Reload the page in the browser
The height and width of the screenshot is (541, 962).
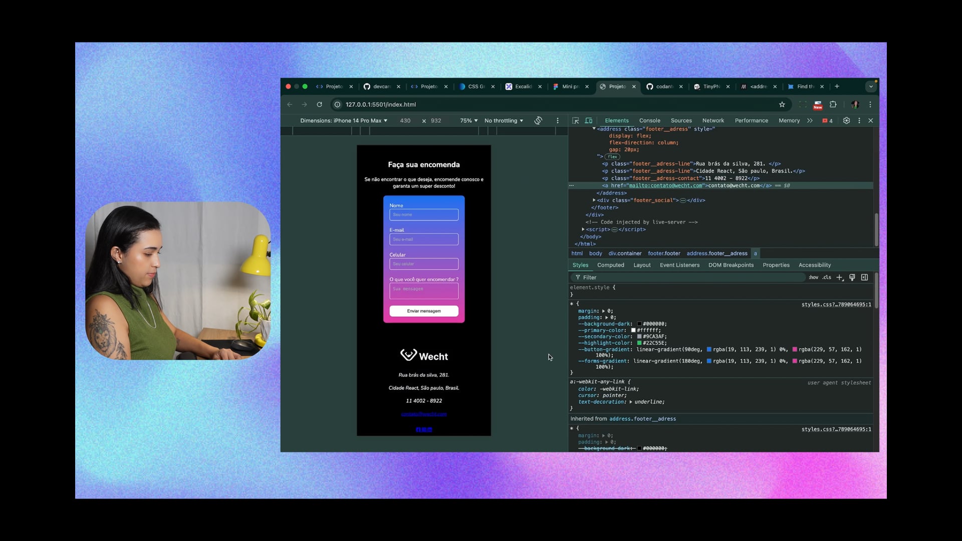[x=319, y=105]
